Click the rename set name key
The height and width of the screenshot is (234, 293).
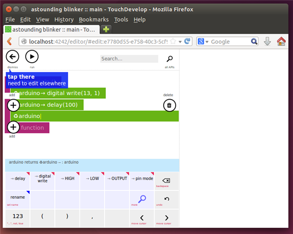click(18, 199)
